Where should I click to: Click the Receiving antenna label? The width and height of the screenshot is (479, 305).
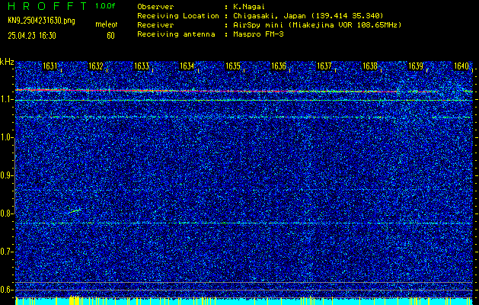(176, 34)
